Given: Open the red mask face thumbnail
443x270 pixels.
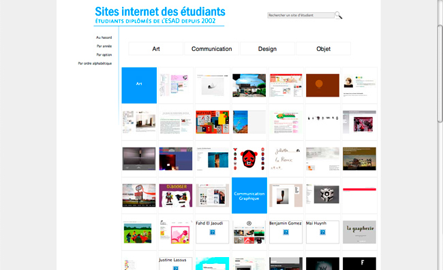Looking at the screenshot, I should click(249, 158).
